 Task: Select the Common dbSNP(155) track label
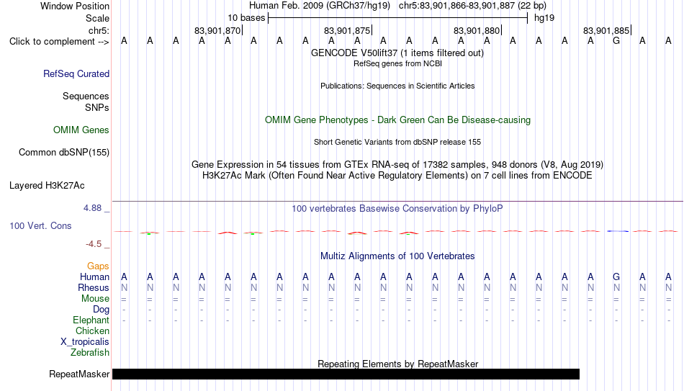click(63, 153)
